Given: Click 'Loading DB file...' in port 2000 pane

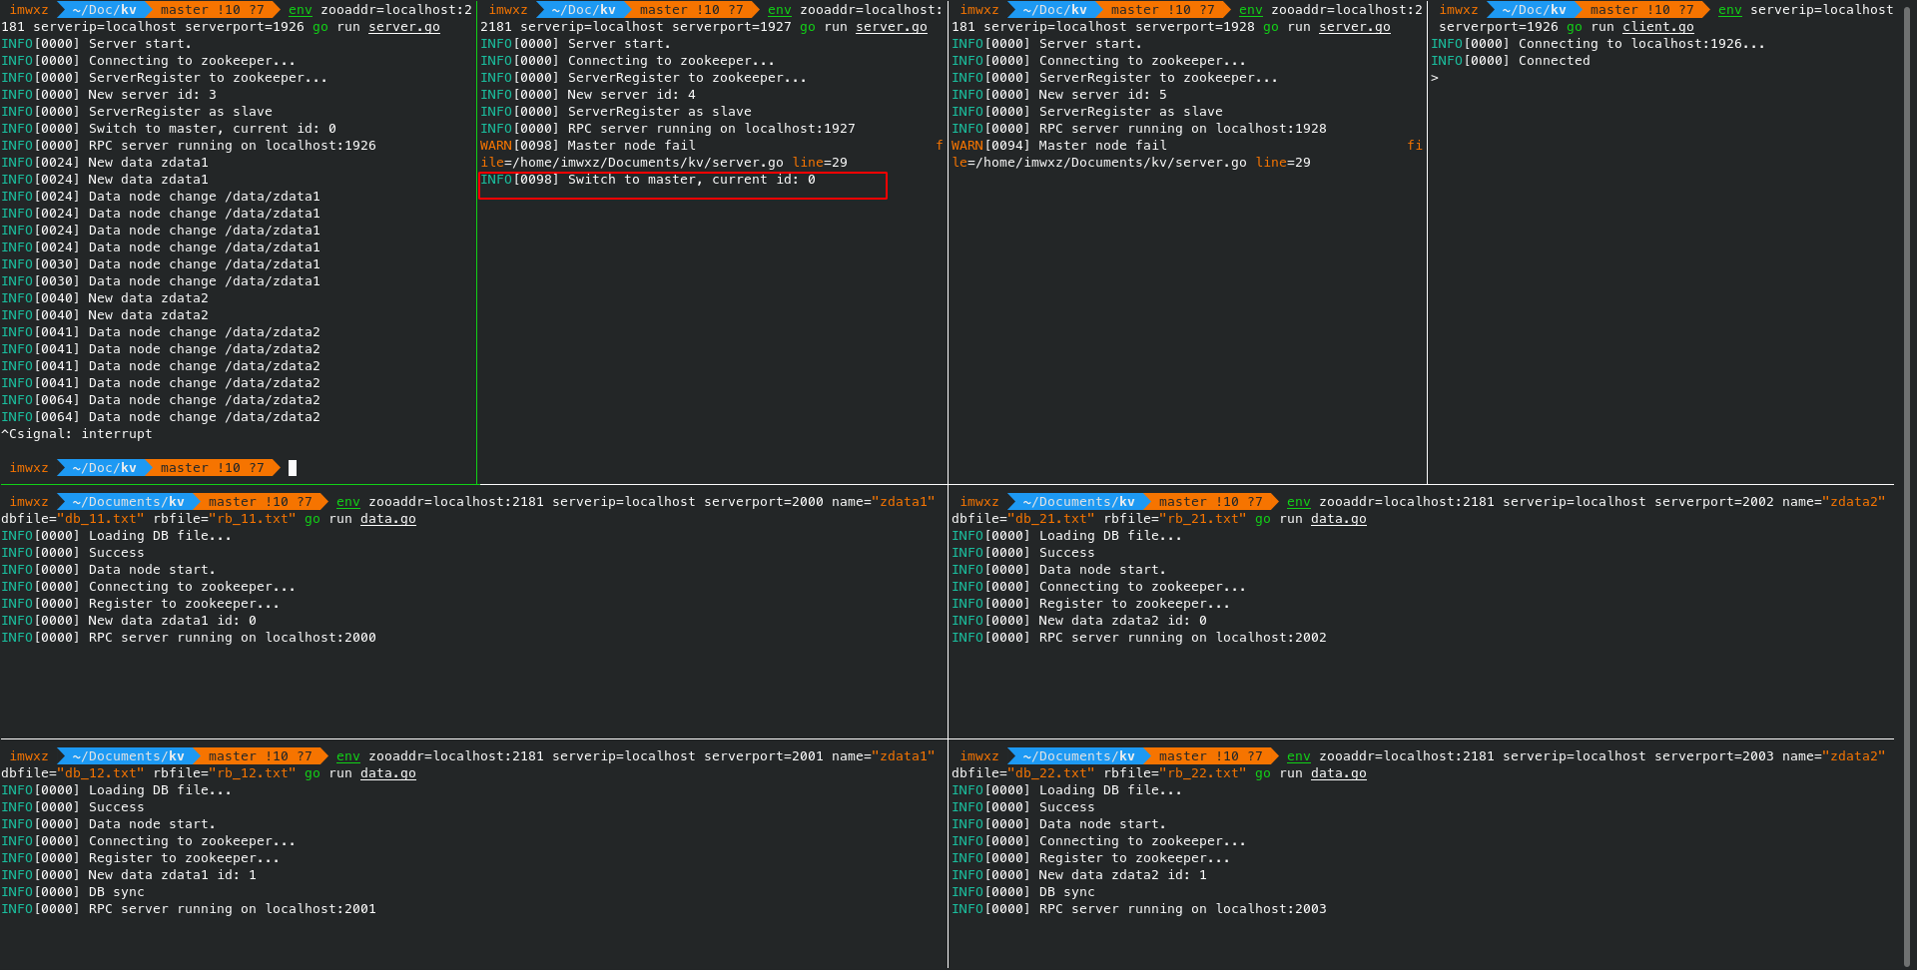Looking at the screenshot, I should pyautogui.click(x=117, y=536).
